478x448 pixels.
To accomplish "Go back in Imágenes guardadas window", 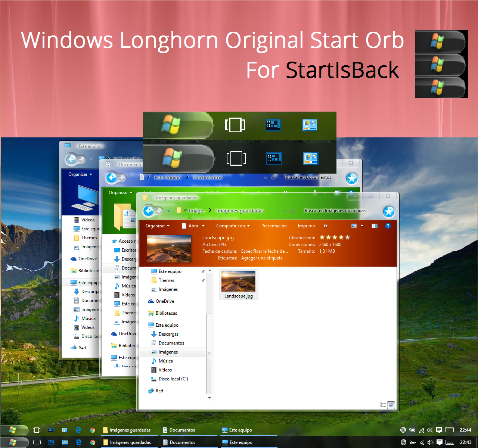I will [149, 211].
